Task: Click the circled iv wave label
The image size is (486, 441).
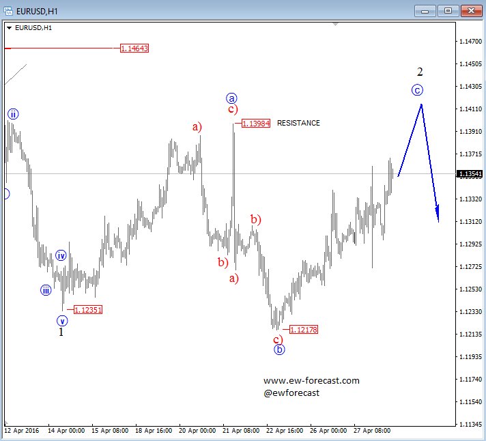Action: click(x=61, y=256)
